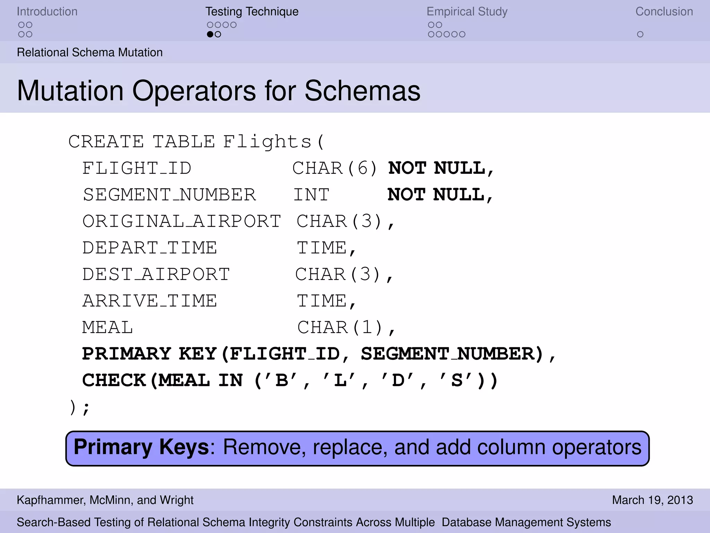Click the DEPART_TIME column name
Image resolution: width=710 pixels, height=533 pixels.
[150, 248]
